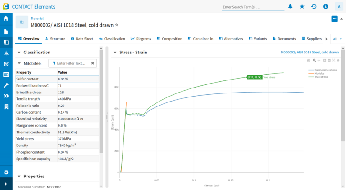
Task: Select the chart zoom tool
Action: point(314,60)
